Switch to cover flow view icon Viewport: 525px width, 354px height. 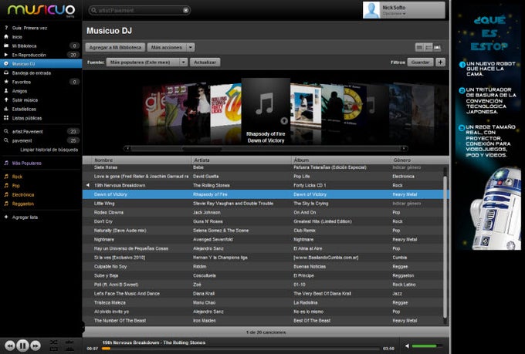click(x=437, y=48)
